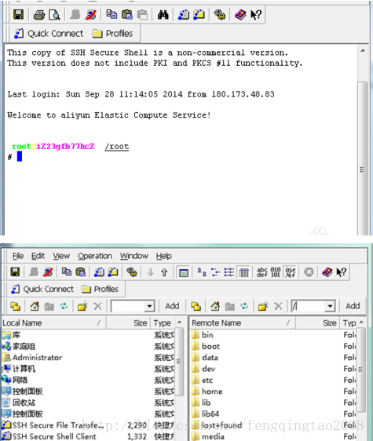Open remote path dropdown

coord(330,306)
